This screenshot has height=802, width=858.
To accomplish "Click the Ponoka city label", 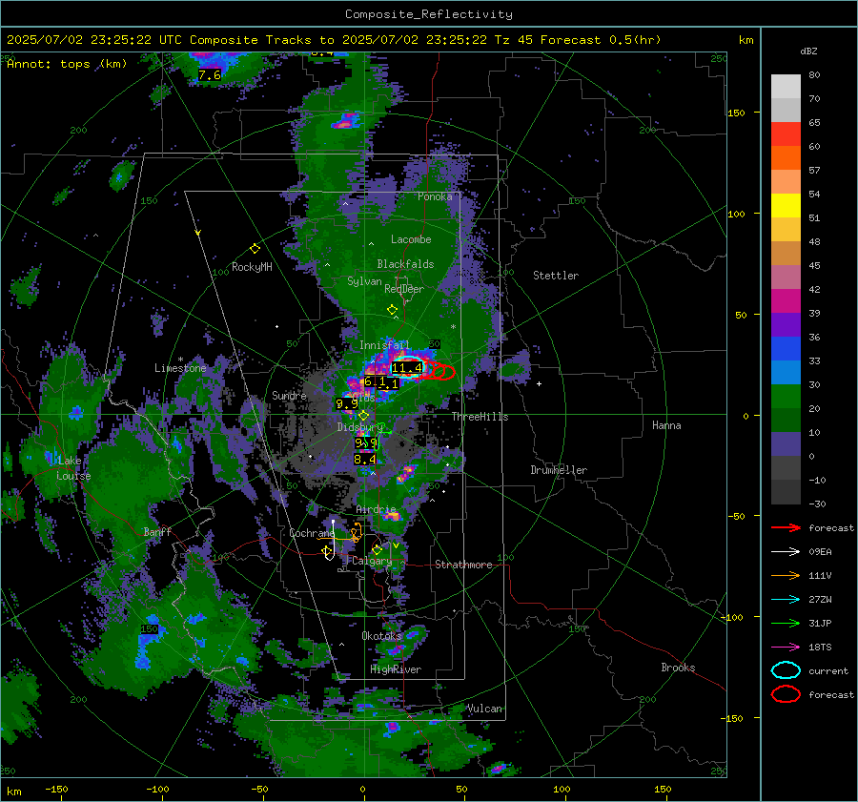I will coord(435,196).
